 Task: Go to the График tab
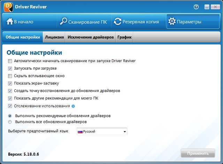point(124,37)
